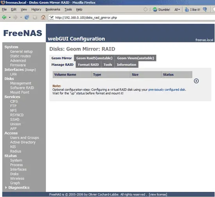Click the green Back arrow button
Image resolution: width=215 pixels, height=197 pixels.
[x=4, y=18]
